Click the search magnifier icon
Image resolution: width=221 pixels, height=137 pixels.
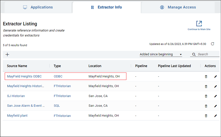[x=194, y=54]
